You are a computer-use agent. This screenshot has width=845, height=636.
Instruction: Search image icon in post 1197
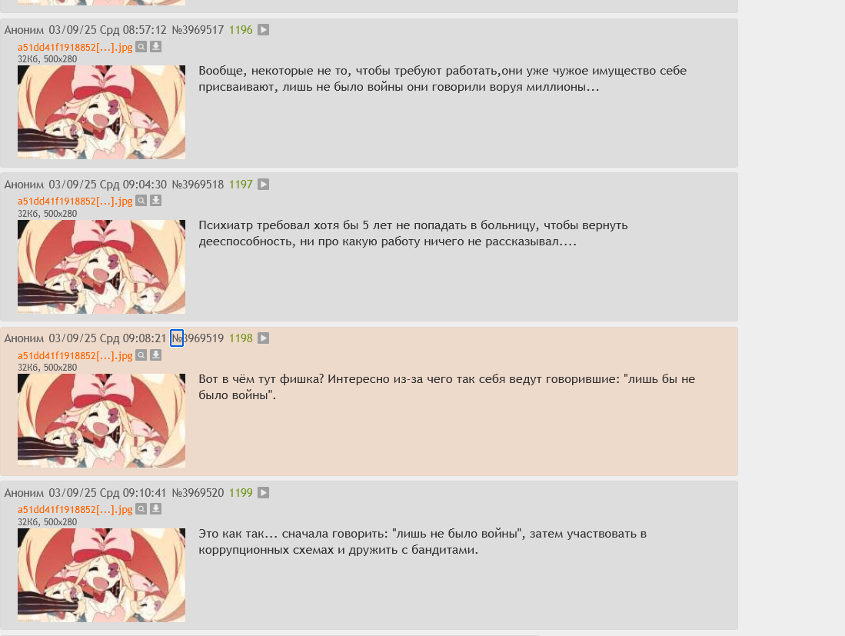pos(141,201)
